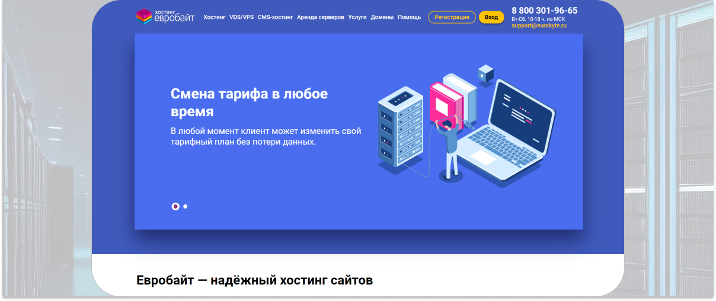This screenshot has width=716, height=301.
Task: Open the Хостинг menu item
Action: [215, 17]
